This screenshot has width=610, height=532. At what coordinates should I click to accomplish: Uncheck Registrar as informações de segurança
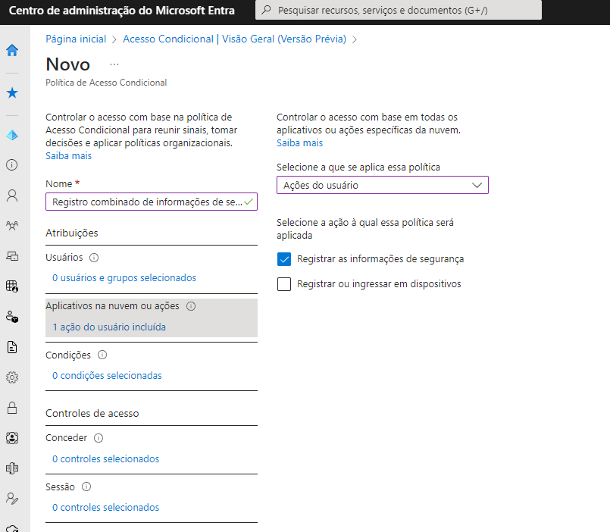[x=285, y=259]
